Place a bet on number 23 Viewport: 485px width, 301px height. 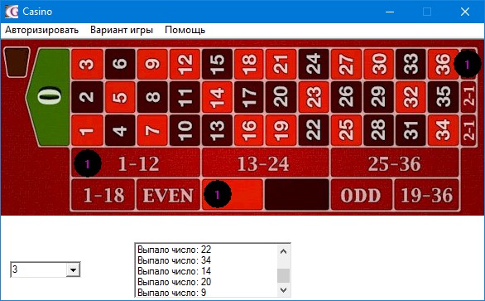pyautogui.click(x=314, y=97)
